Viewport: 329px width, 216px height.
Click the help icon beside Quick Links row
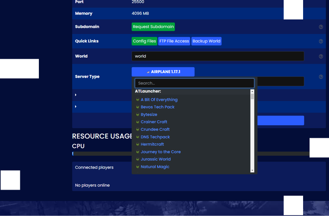(321, 41)
